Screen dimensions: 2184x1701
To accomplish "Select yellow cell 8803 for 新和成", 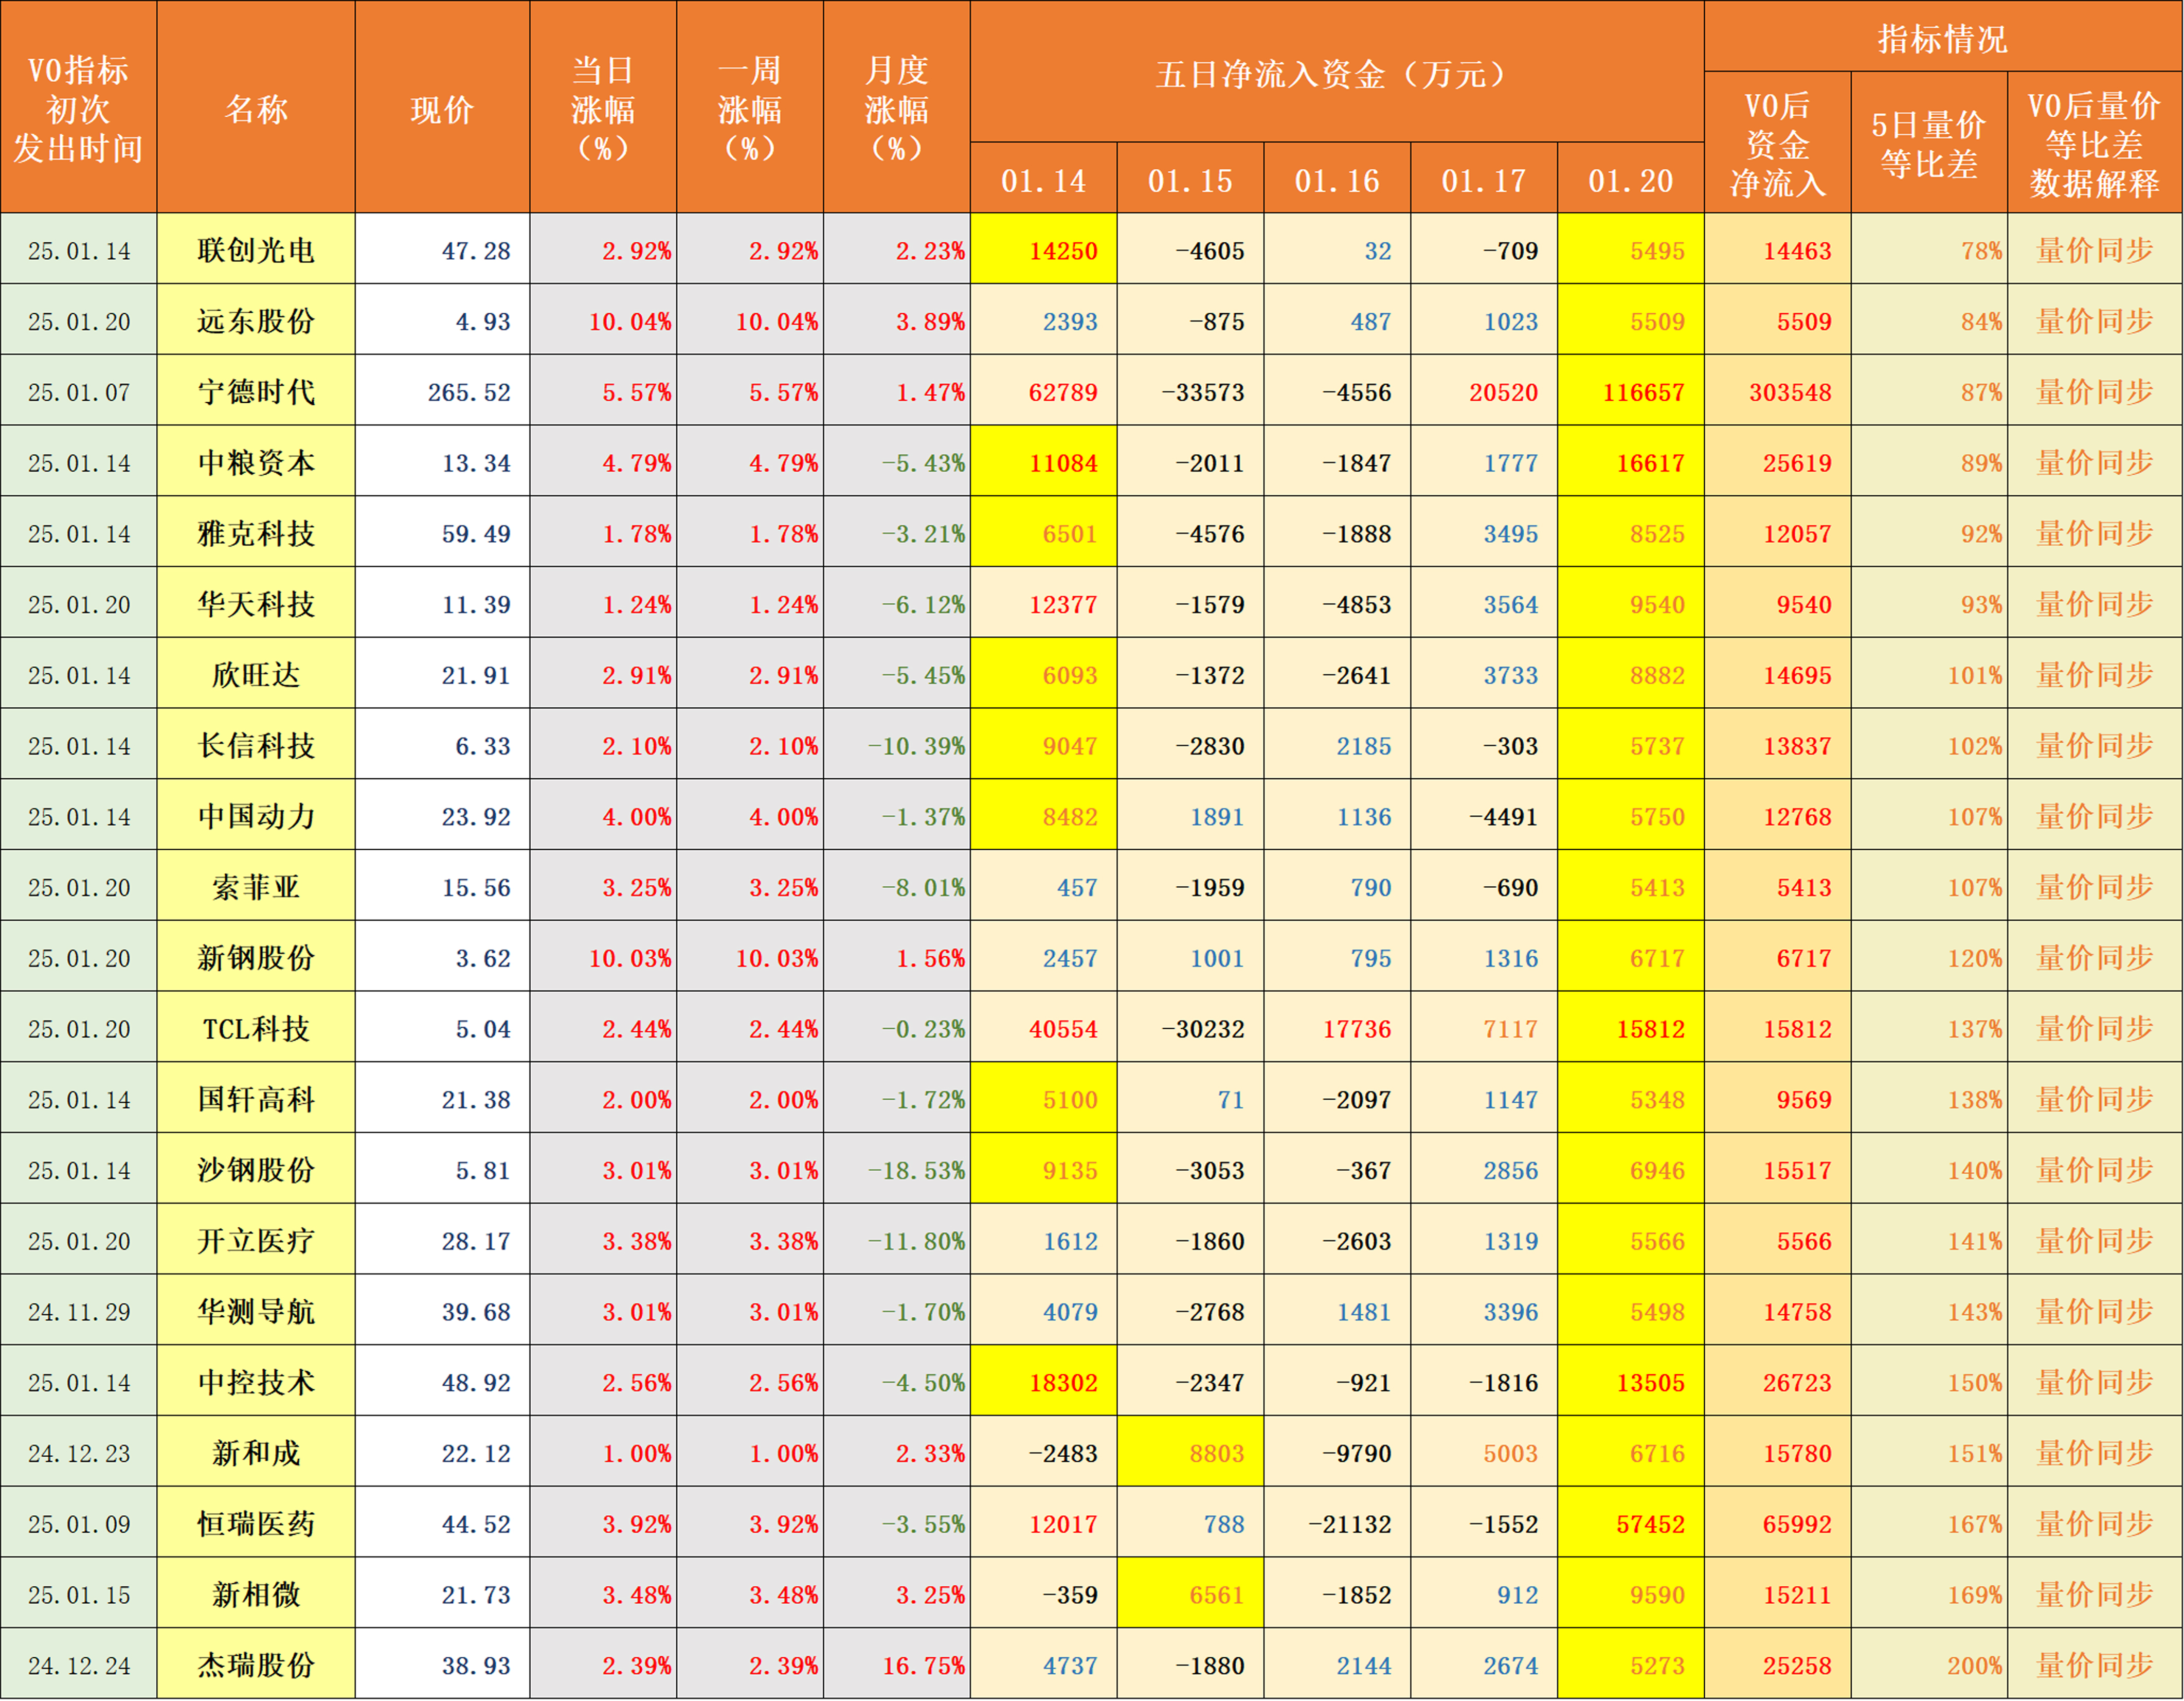I will coord(1190,1453).
